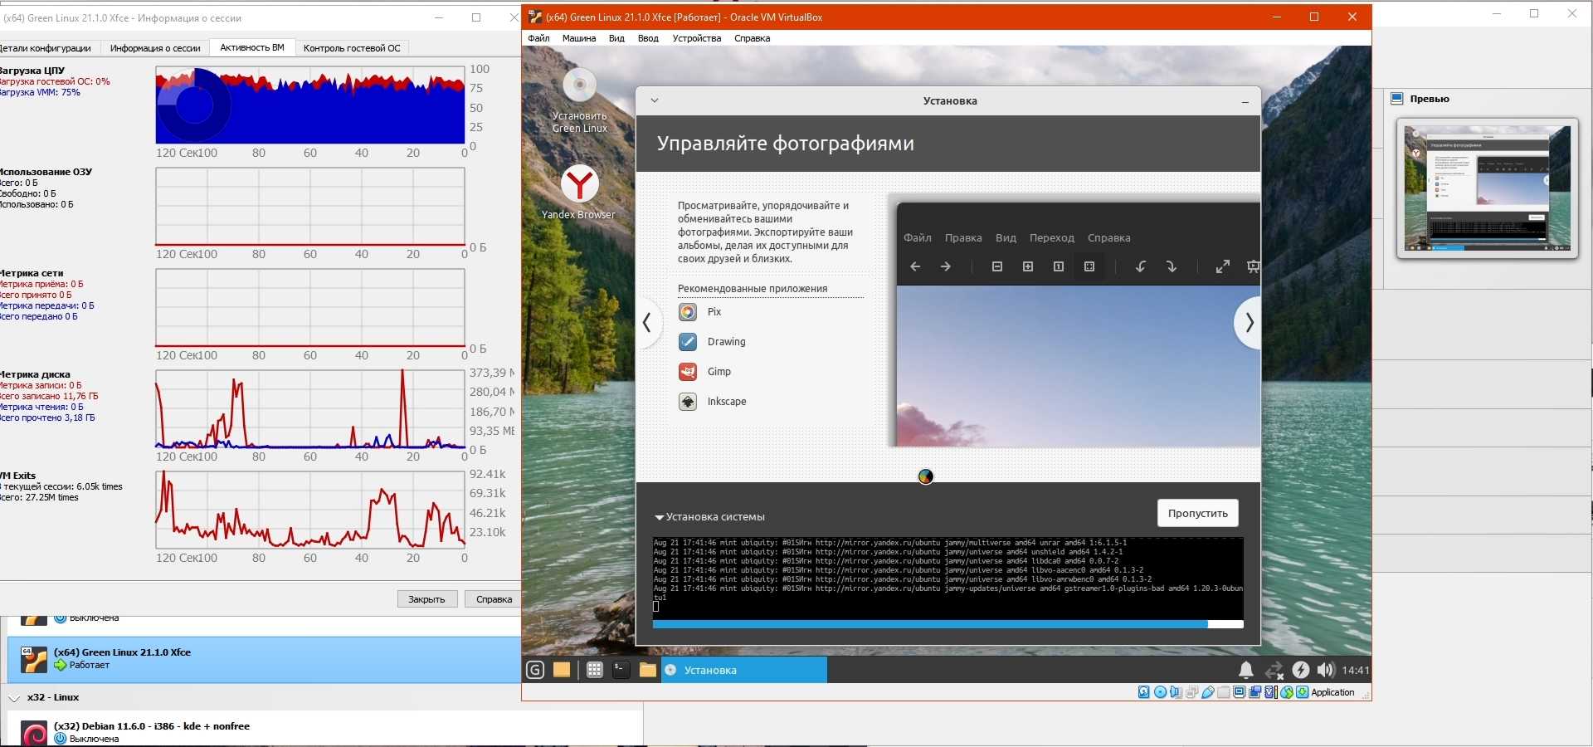
Task: Open the Машина menu
Action: [x=579, y=38]
